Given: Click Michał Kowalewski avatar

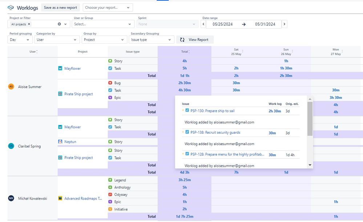Looking at the screenshot, I should point(11,198).
